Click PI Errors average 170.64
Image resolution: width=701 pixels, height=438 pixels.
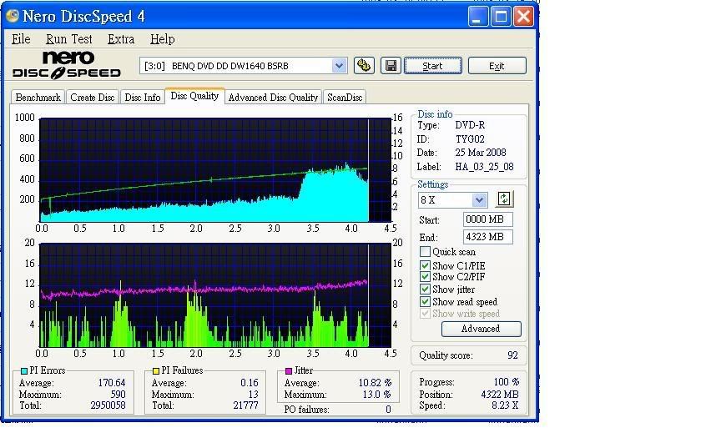112,383
